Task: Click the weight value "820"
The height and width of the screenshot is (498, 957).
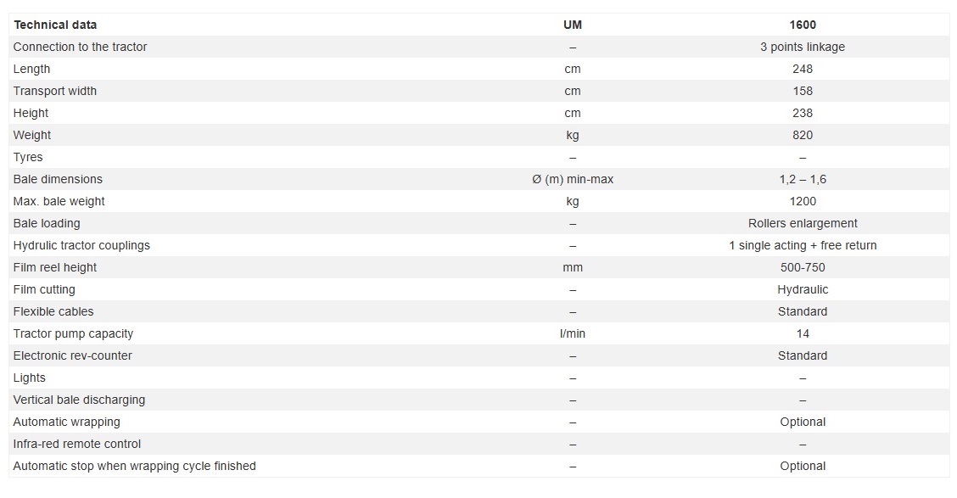Action: click(803, 135)
